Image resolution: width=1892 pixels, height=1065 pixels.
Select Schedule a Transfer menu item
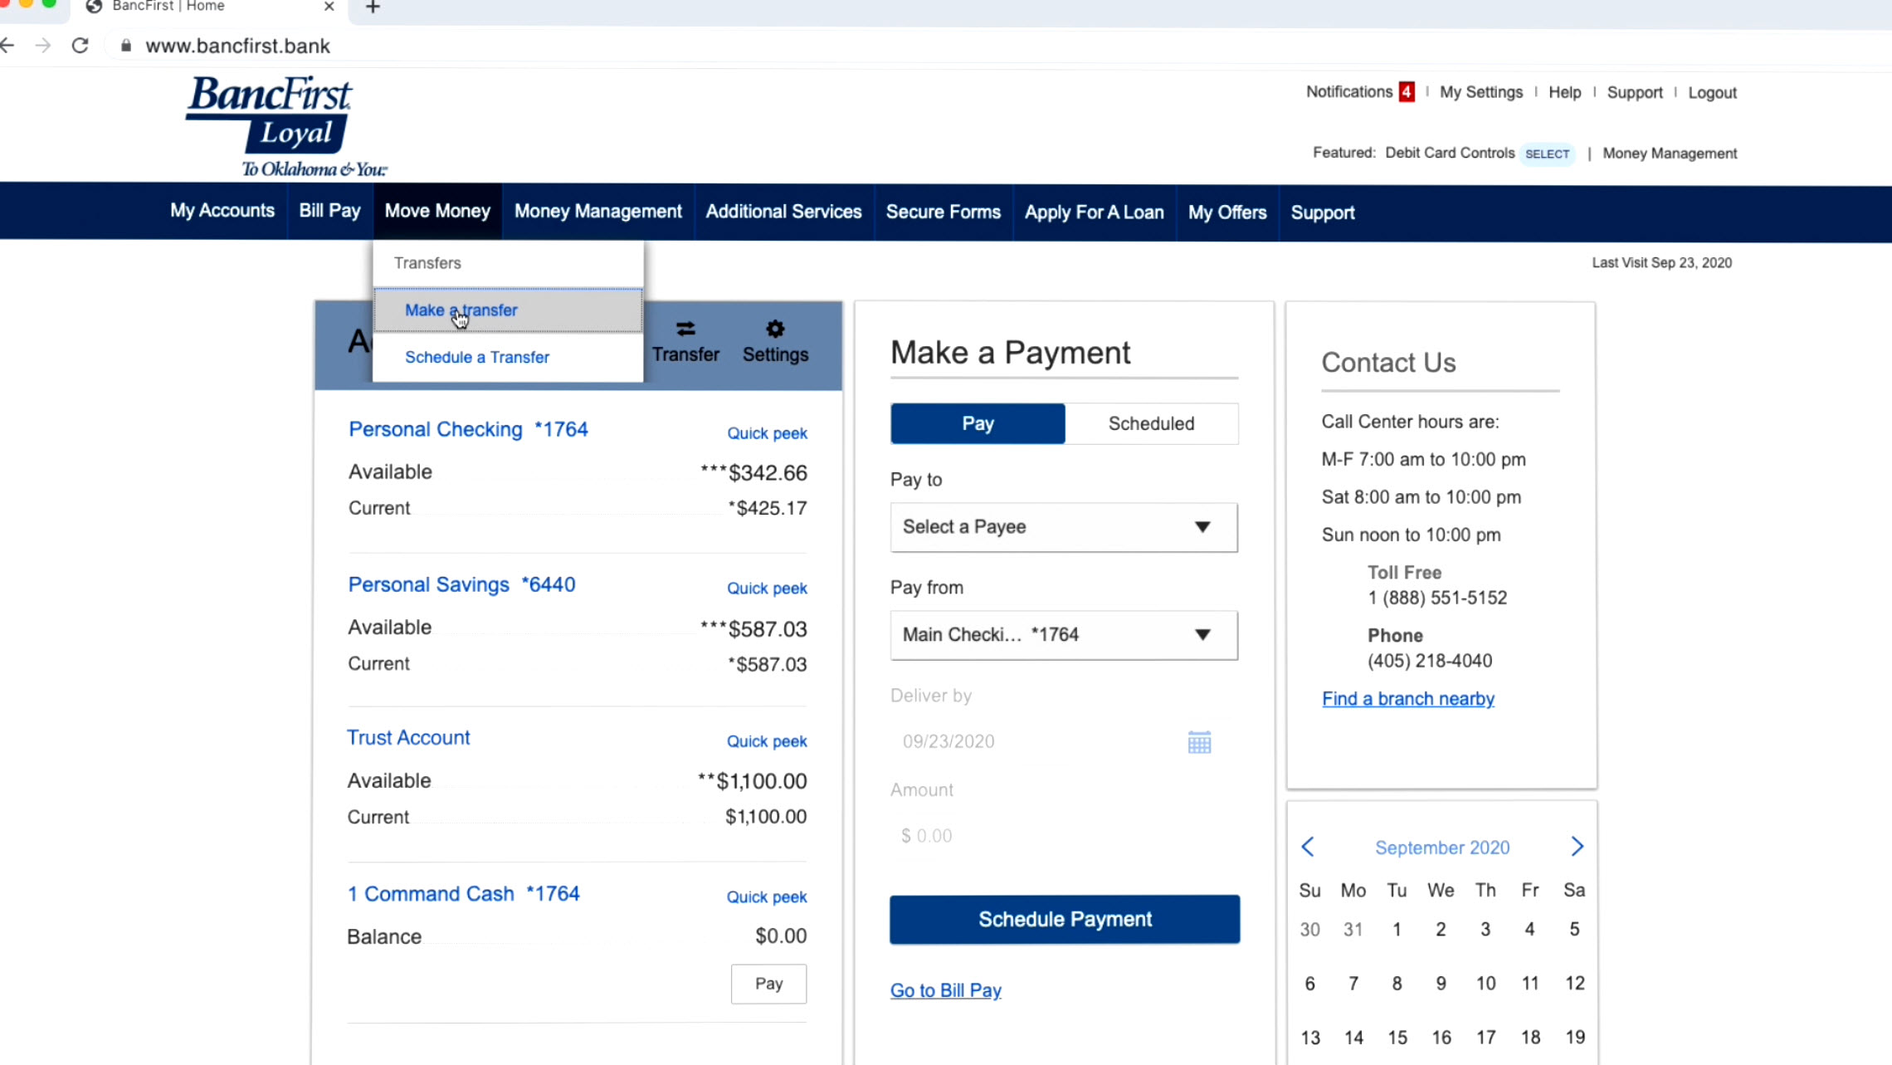pyautogui.click(x=476, y=357)
